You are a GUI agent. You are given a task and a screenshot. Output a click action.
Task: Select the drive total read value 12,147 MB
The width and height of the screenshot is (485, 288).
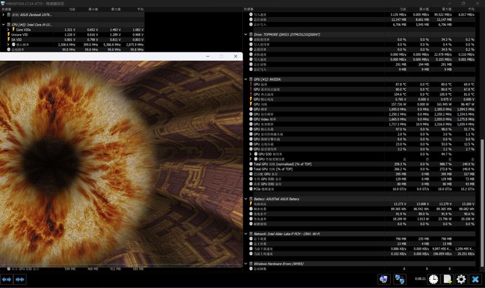point(399,20)
